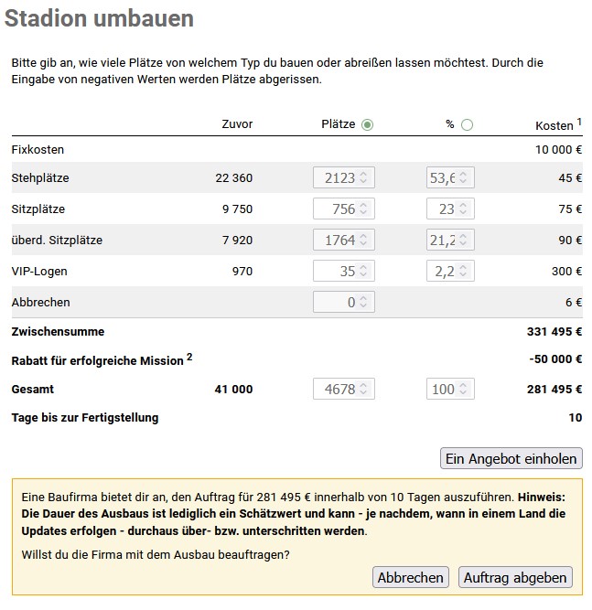Click the Kosten footnote 1 superscript
592x610 pixels.
coord(580,122)
